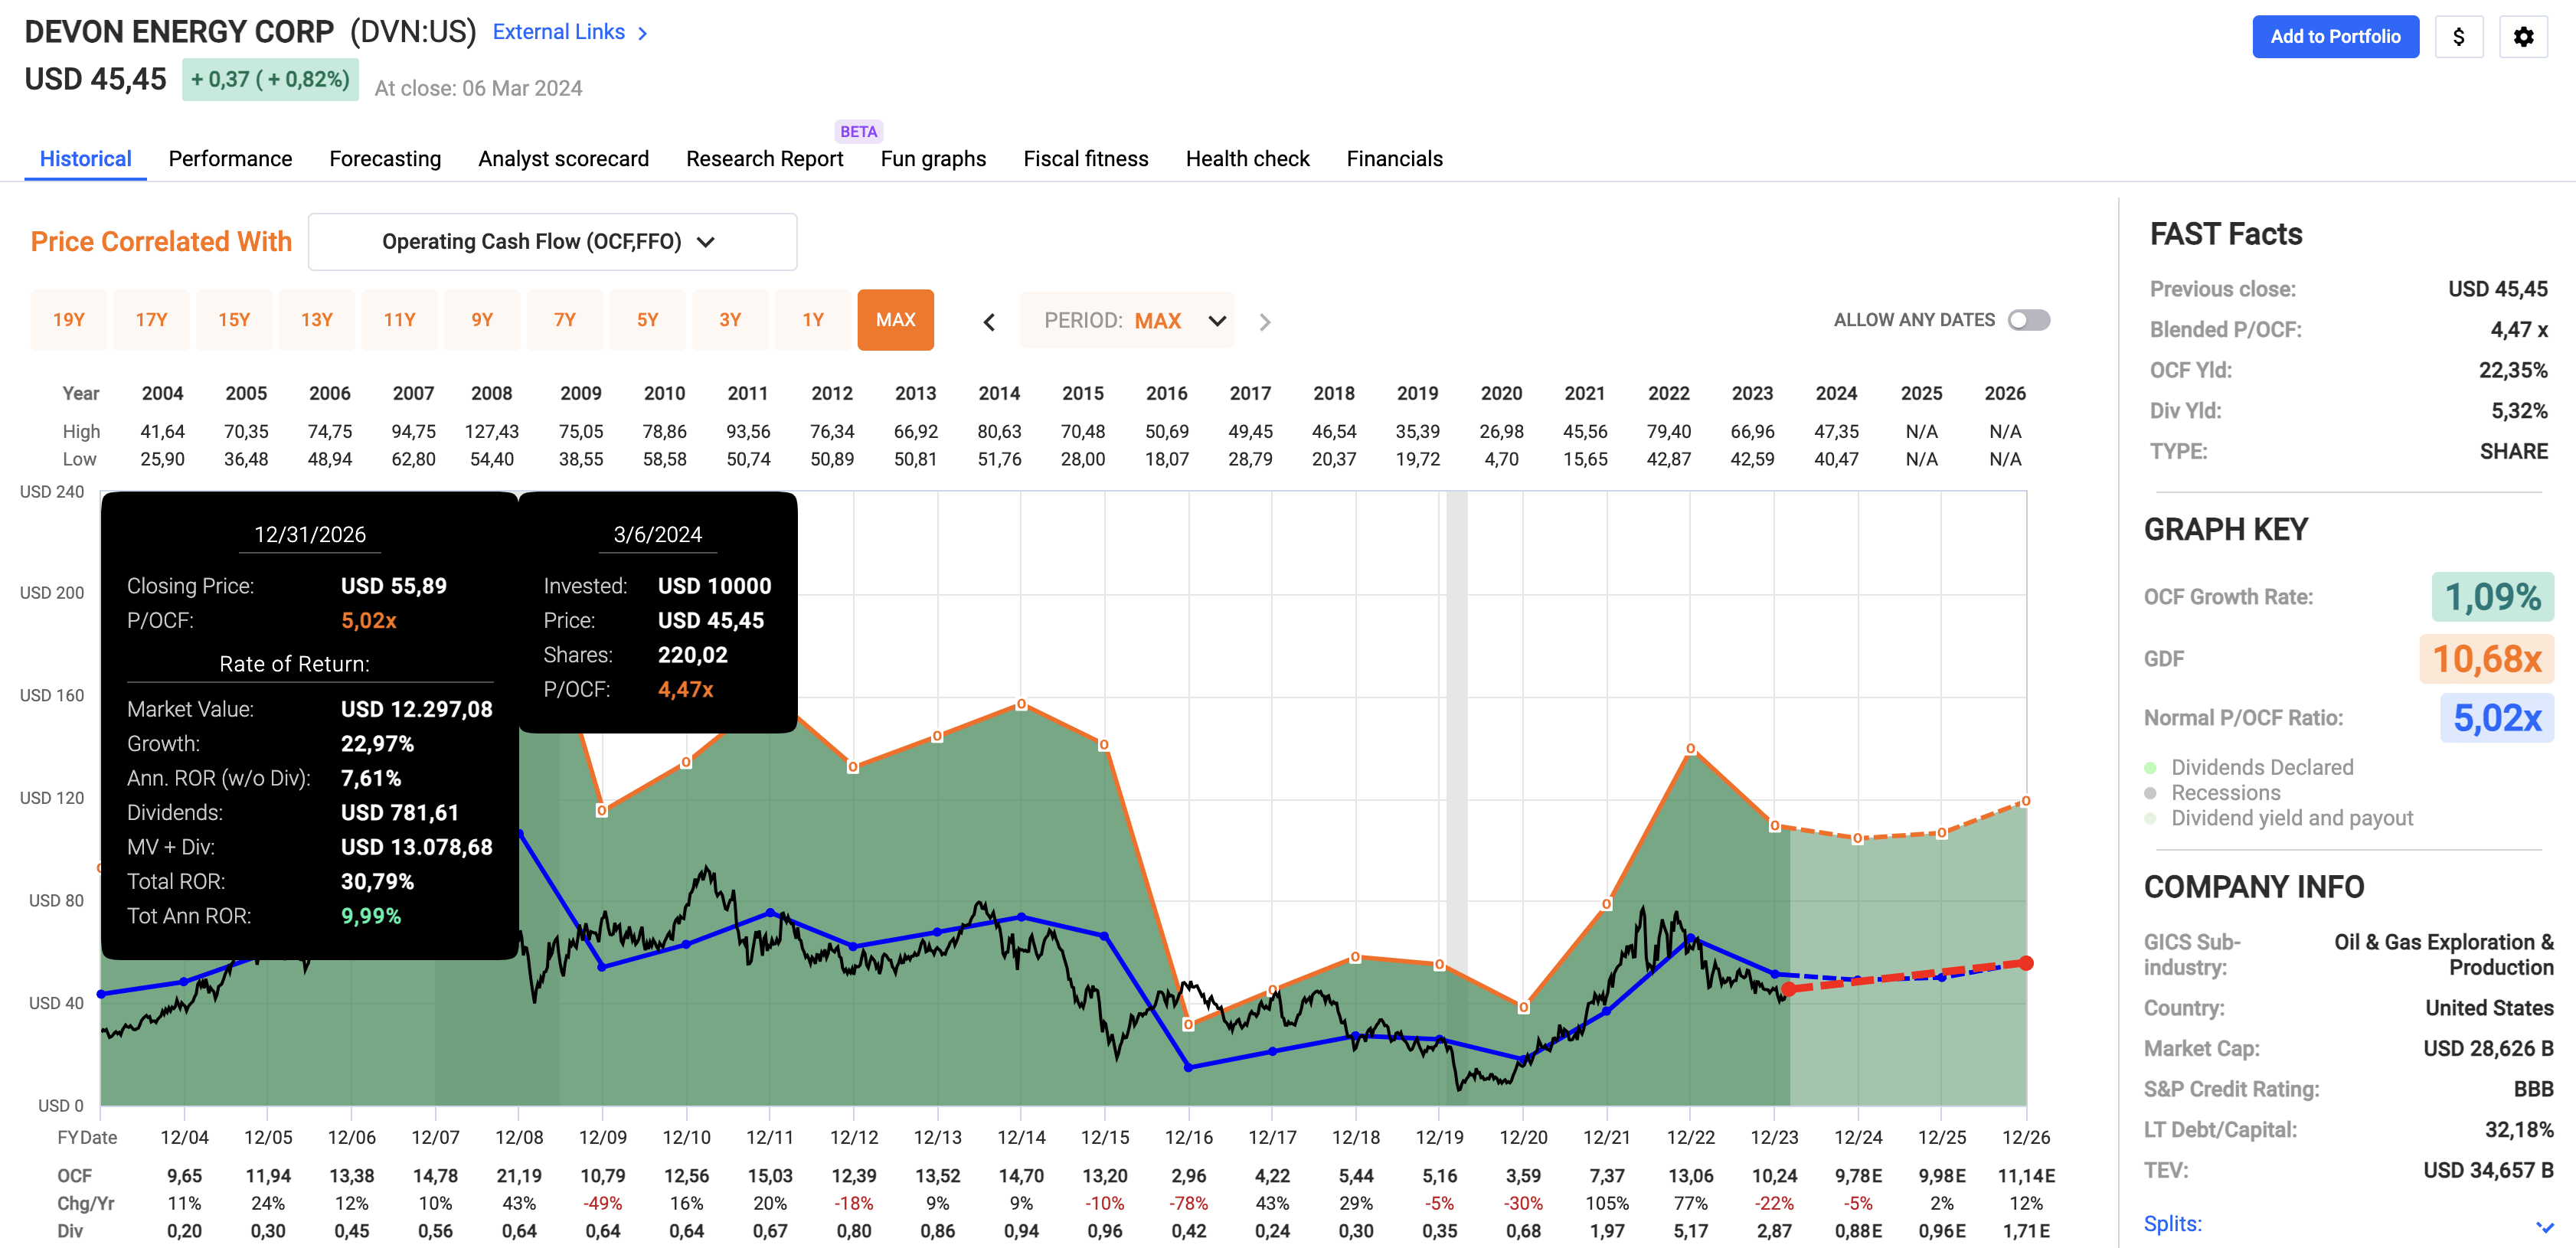Switch to the Forecasting tab

tap(385, 159)
